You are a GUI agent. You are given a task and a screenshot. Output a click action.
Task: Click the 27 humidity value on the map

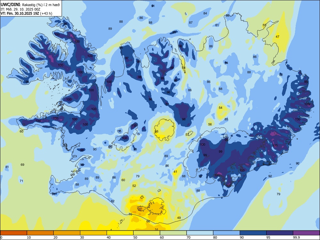(x=140, y=209)
